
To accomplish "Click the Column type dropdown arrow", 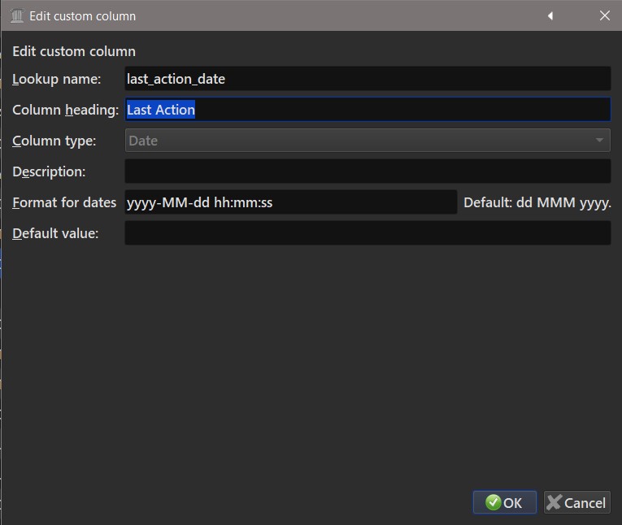I will tap(600, 141).
